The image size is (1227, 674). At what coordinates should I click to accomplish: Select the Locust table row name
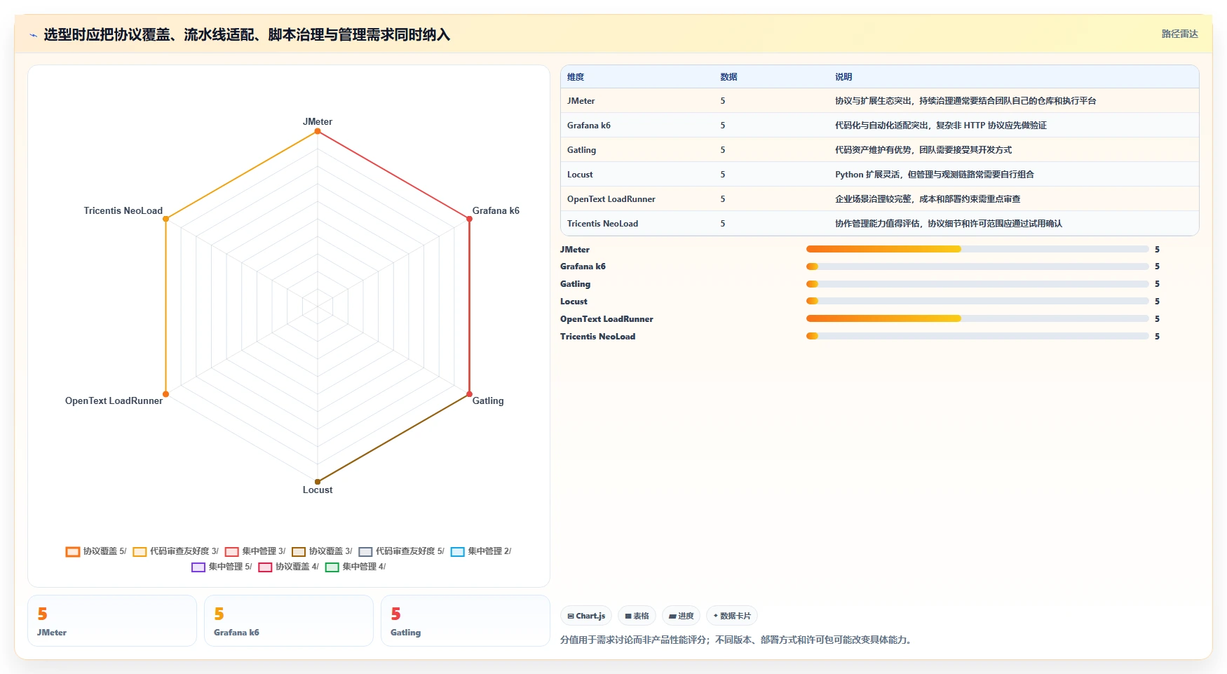[x=580, y=175]
